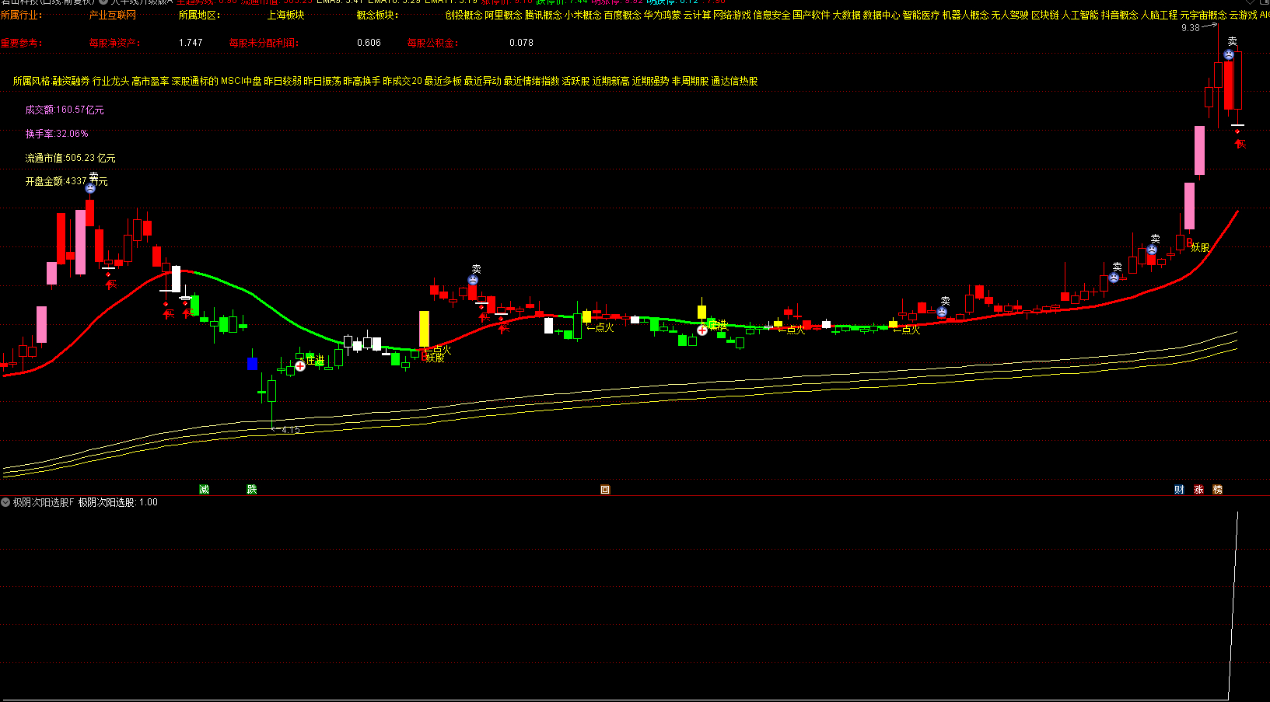1270x702 pixels.
Task: Click the 华为鸿蒙 concept tag
Action: click(x=662, y=15)
